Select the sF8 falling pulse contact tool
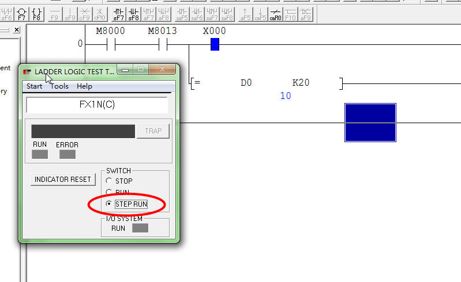The image size is (461, 282). [134, 13]
